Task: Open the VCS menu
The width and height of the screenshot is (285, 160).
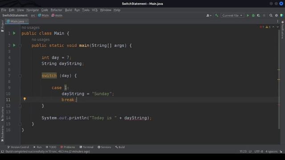Action: (95, 10)
